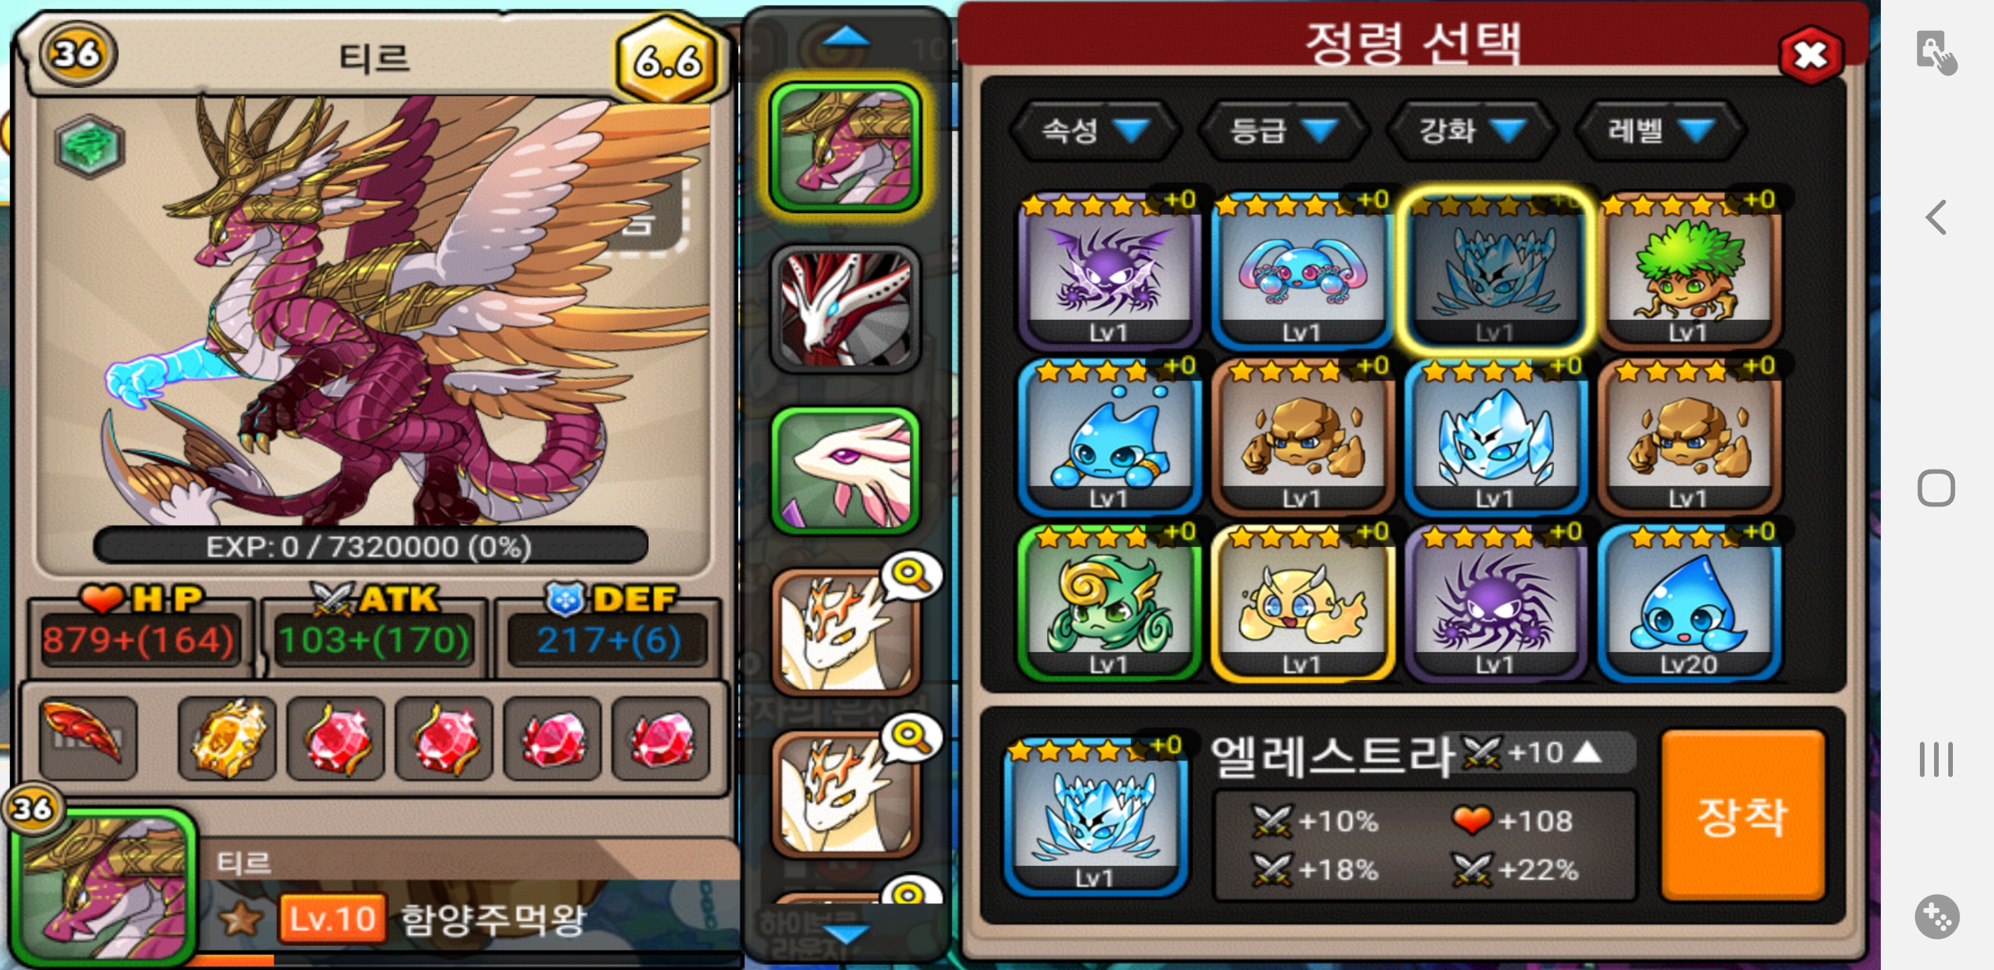Tap the golden gem slot
This screenshot has width=1994, height=970.
(x=227, y=738)
